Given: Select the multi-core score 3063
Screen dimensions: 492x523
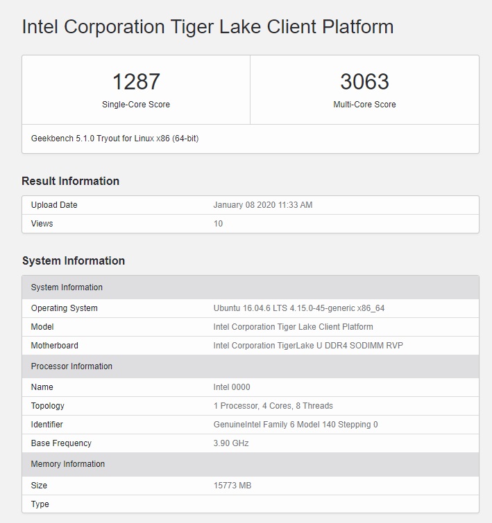Looking at the screenshot, I should point(364,81).
